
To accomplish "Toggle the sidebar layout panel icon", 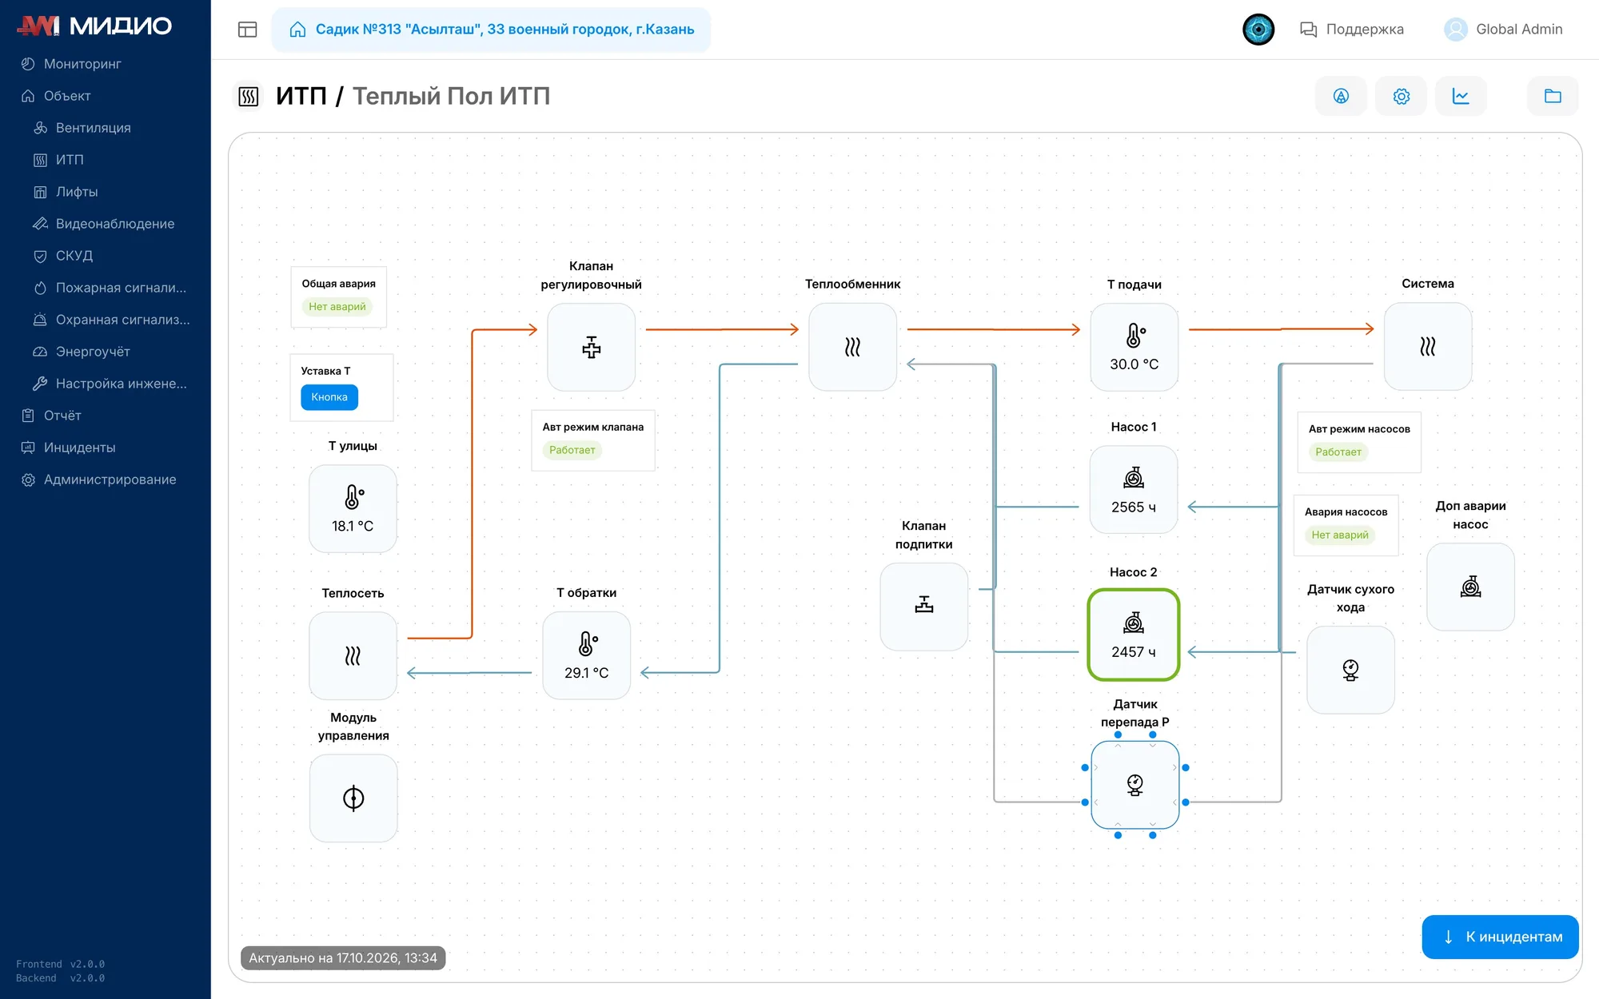I will [247, 30].
